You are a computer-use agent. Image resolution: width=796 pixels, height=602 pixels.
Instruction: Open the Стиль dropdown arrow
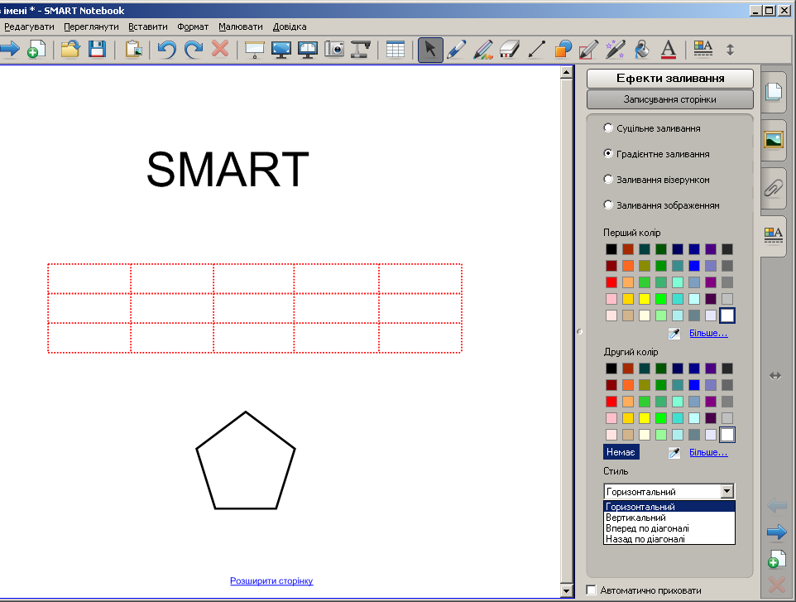727,491
